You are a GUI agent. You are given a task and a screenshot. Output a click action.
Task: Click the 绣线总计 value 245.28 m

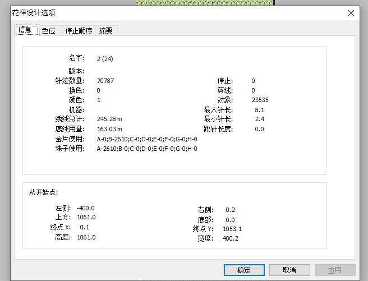[109, 119]
